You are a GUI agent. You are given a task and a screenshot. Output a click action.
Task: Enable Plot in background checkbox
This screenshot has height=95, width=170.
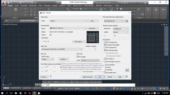(x=105, y=42)
